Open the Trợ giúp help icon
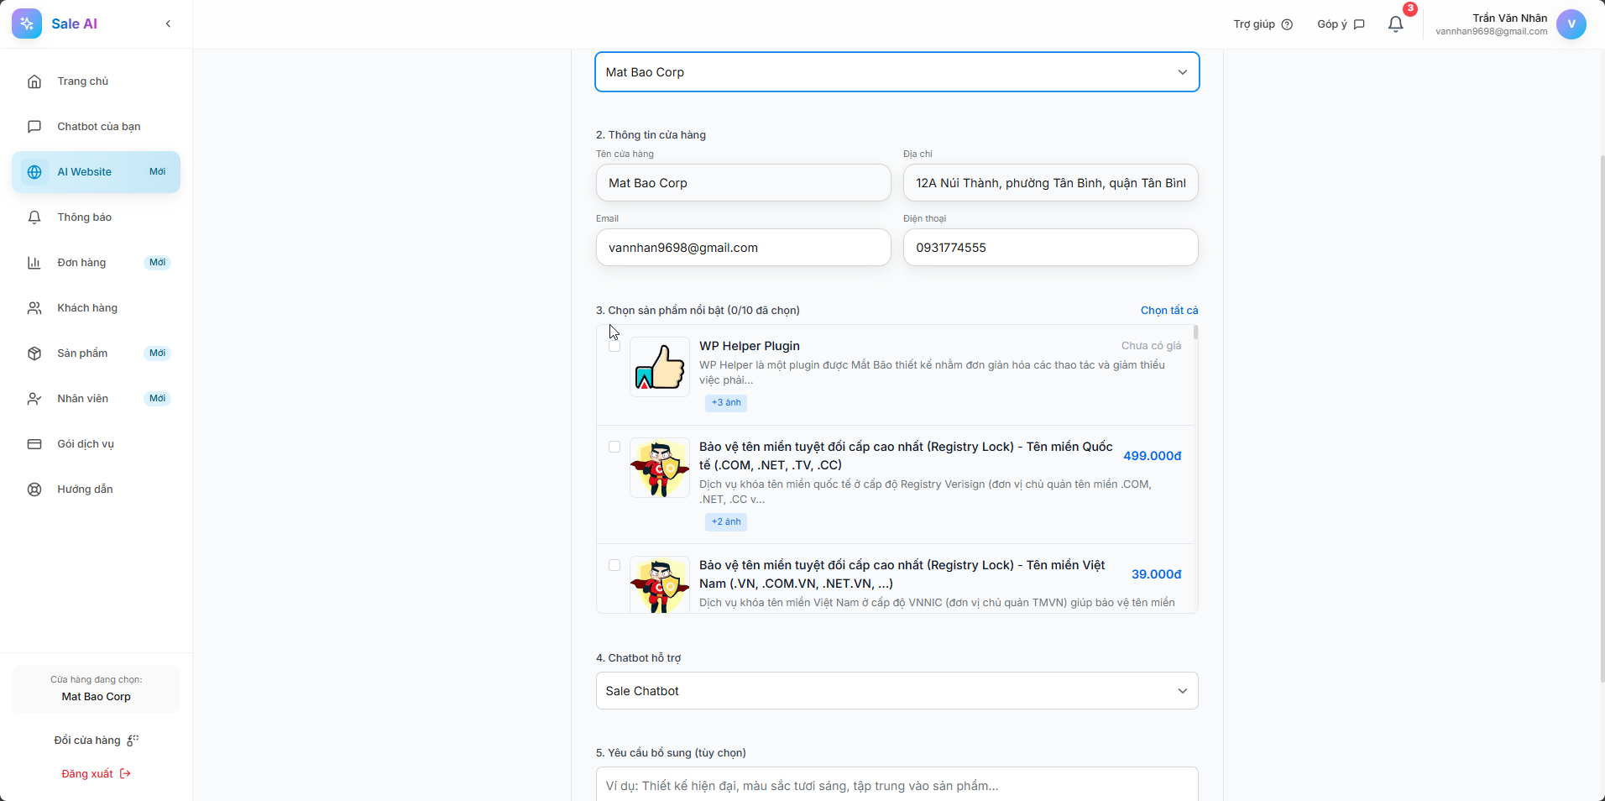This screenshot has height=801, width=1605. coord(1287,24)
